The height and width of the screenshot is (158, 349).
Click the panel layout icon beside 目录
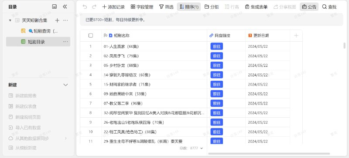pyautogui.click(x=54, y=7)
